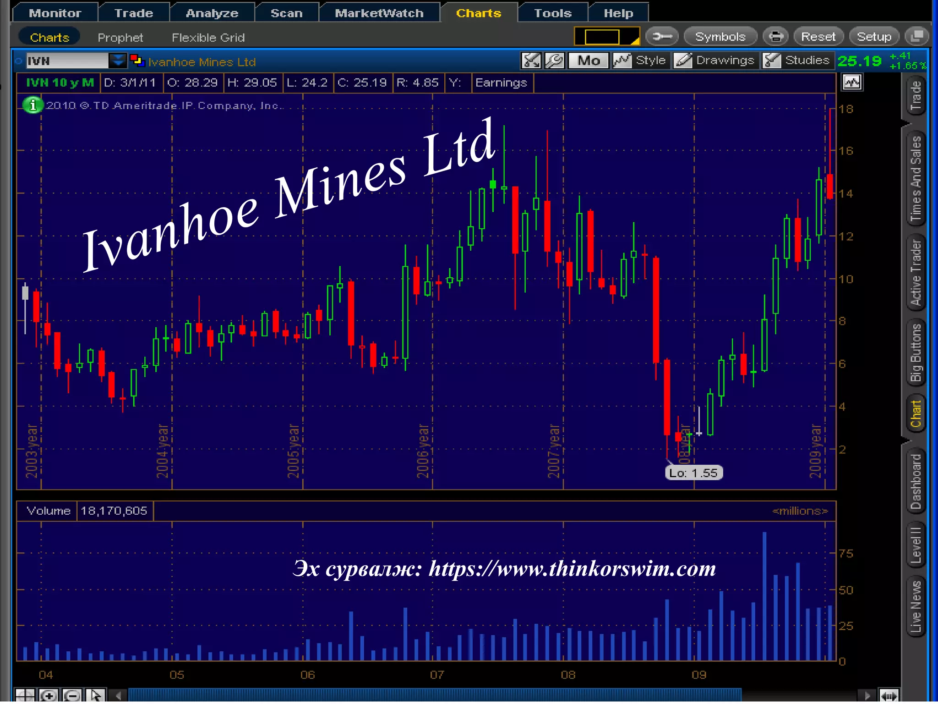Open the Active Trader sidebar tab
Viewport: 938px width, 704px height.
point(916,272)
